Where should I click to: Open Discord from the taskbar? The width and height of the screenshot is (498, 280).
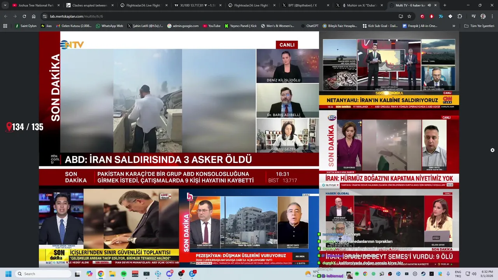(169, 274)
